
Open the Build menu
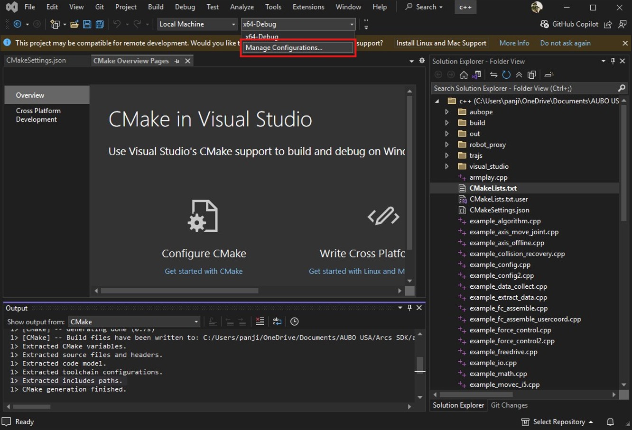click(156, 7)
